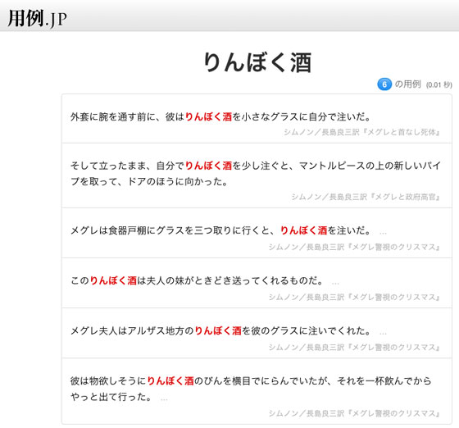Click the 用例.JP site logo

tap(37, 18)
